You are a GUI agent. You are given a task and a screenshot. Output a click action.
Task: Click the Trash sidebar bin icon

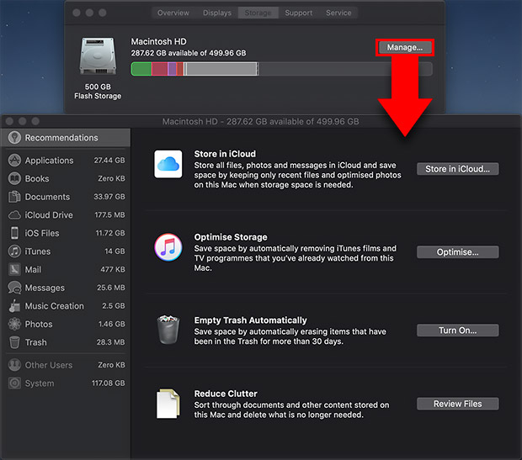[14, 342]
